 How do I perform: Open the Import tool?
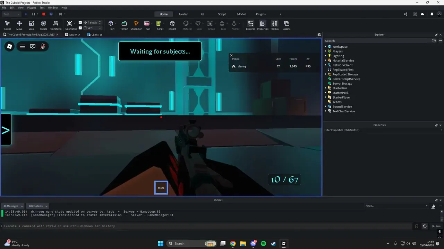[x=172, y=25]
